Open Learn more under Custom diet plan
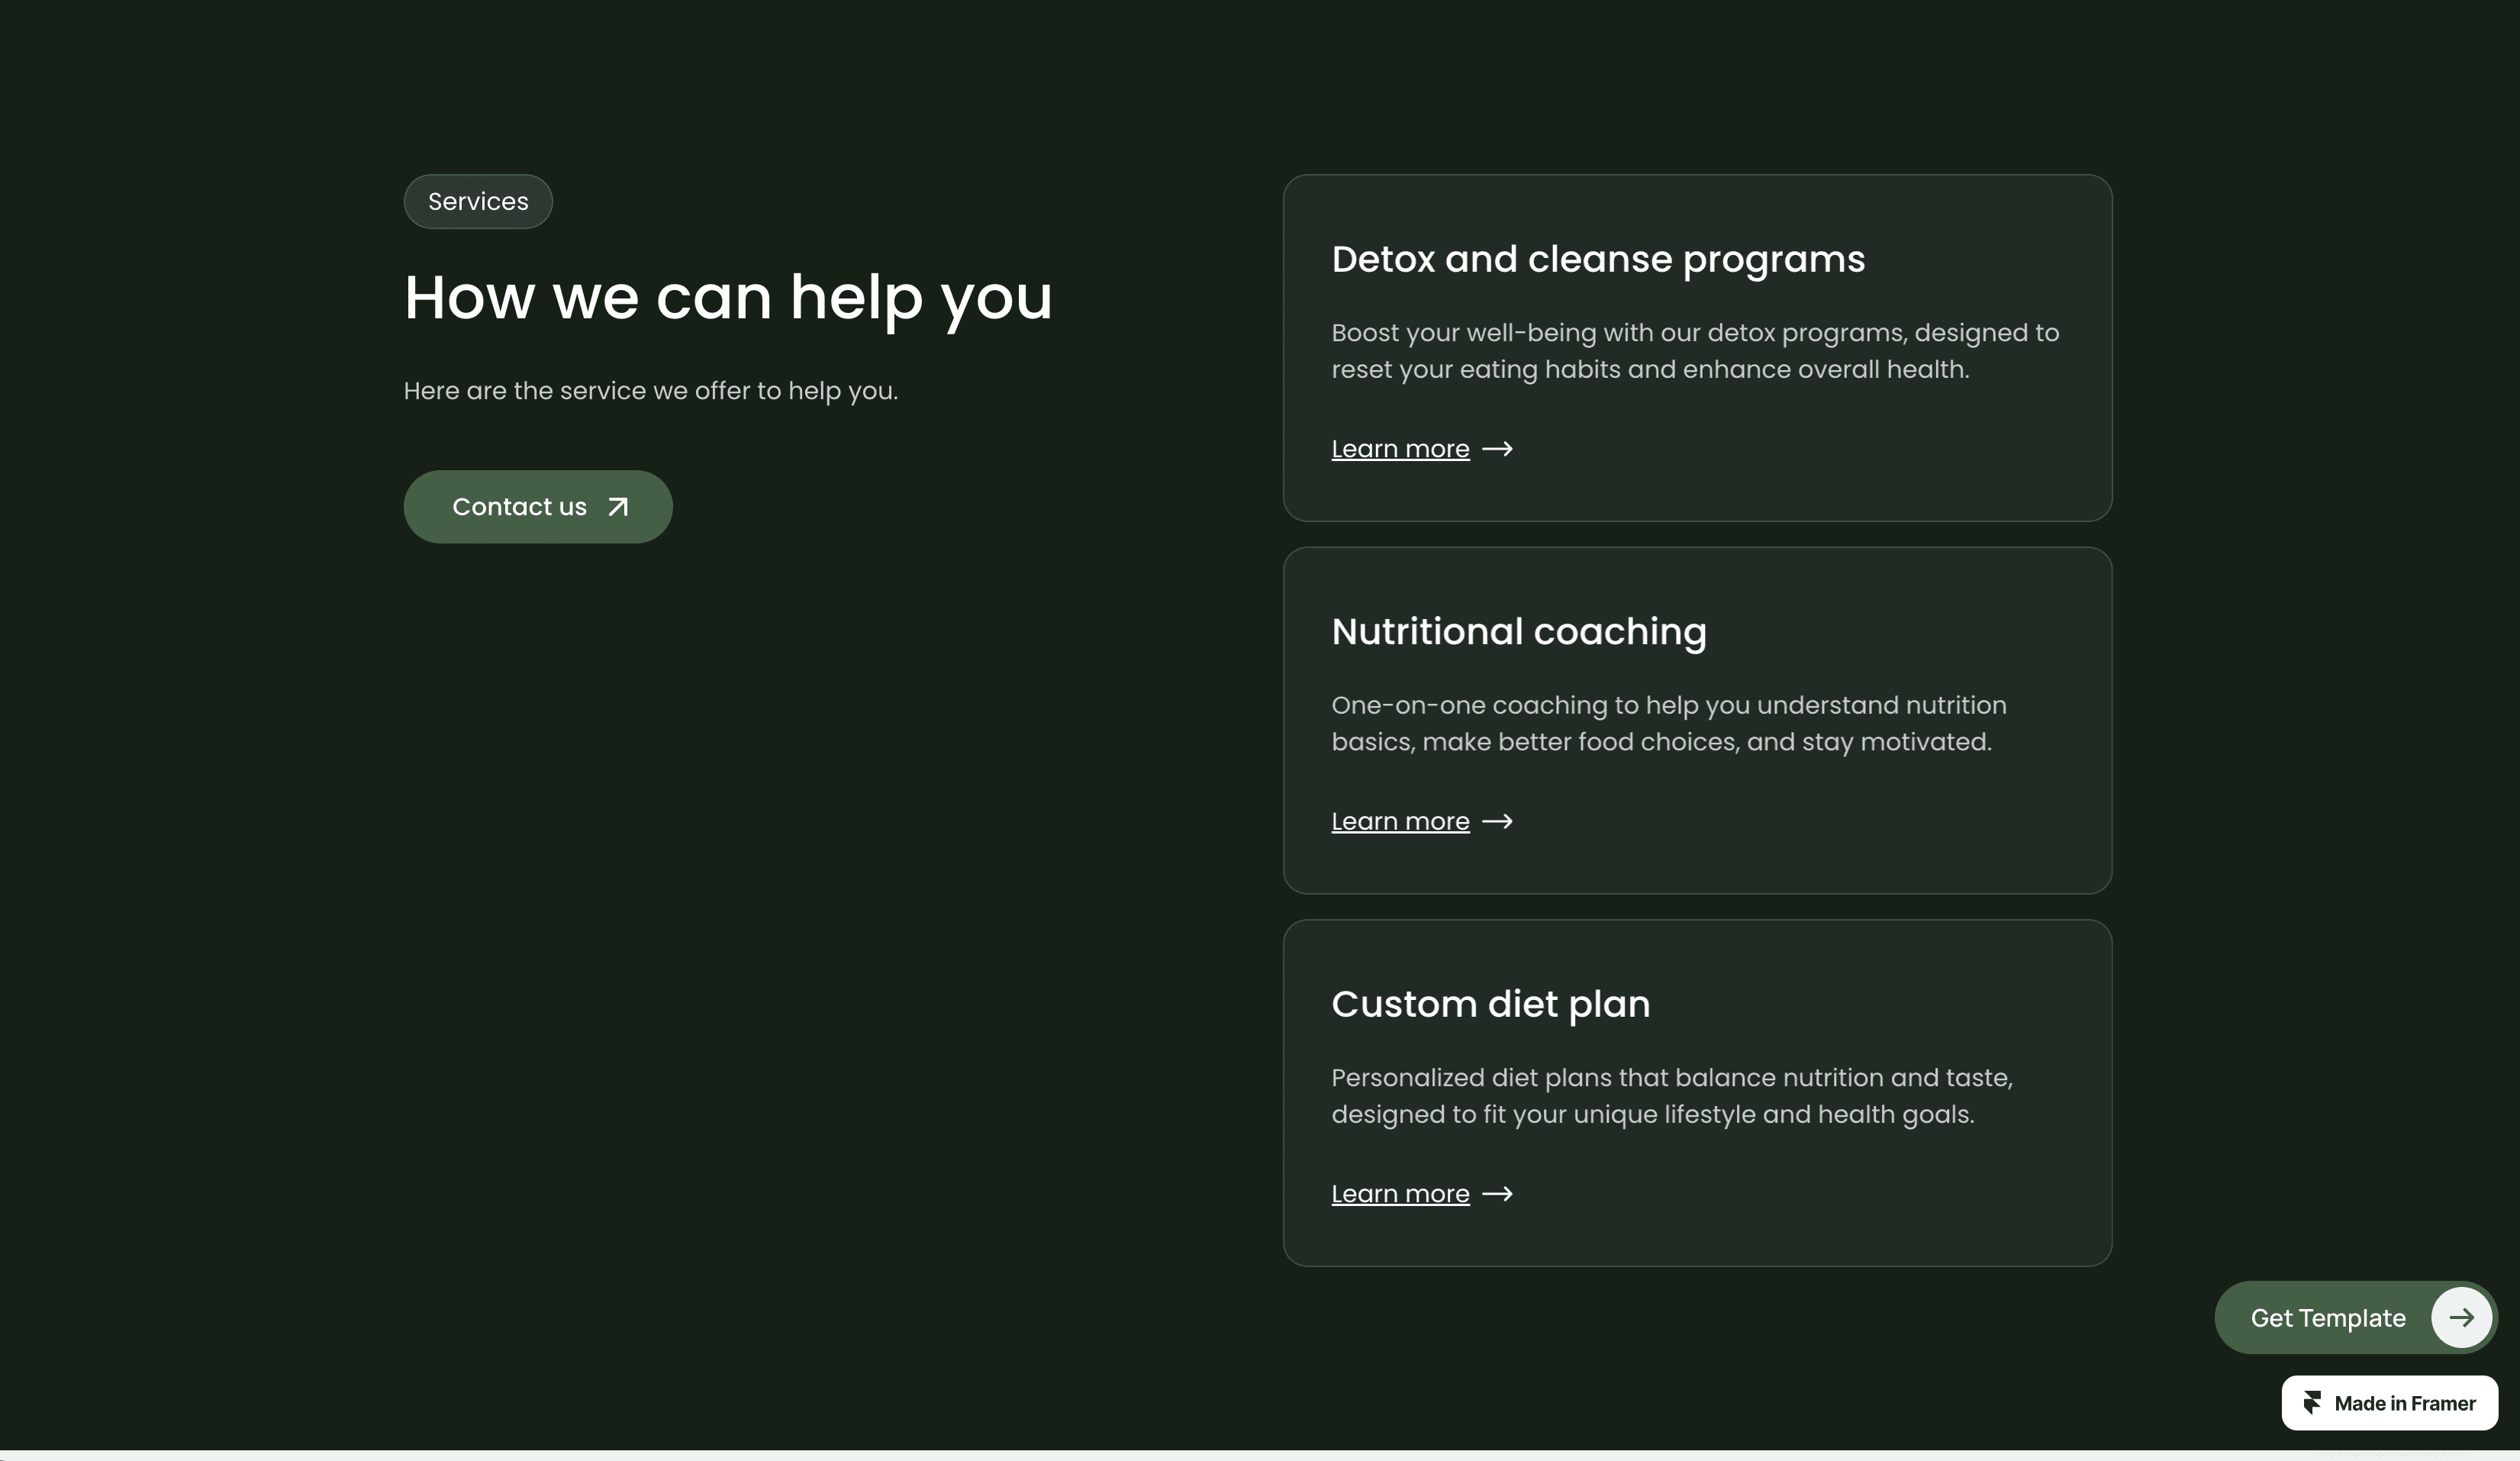The width and height of the screenshot is (2520, 1461). point(1400,1194)
